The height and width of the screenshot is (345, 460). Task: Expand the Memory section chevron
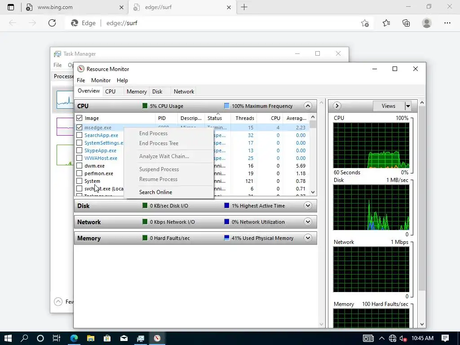308,238
